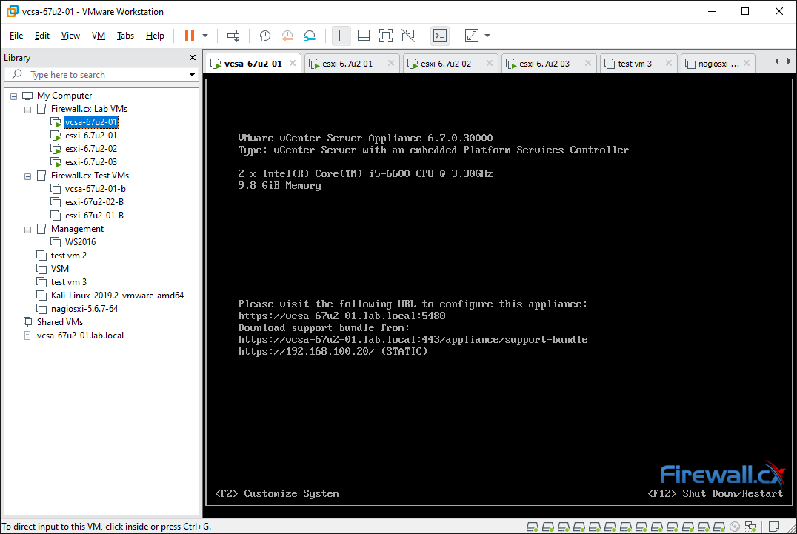The height and width of the screenshot is (534, 797).
Task: Toggle Unity mode toolbar icon
Action: pyautogui.click(x=408, y=36)
